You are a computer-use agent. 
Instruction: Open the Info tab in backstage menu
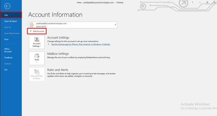(x=11, y=15)
